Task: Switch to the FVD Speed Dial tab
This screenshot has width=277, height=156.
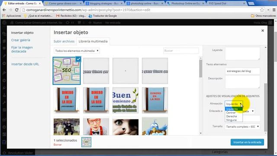Action: click(x=227, y=3)
